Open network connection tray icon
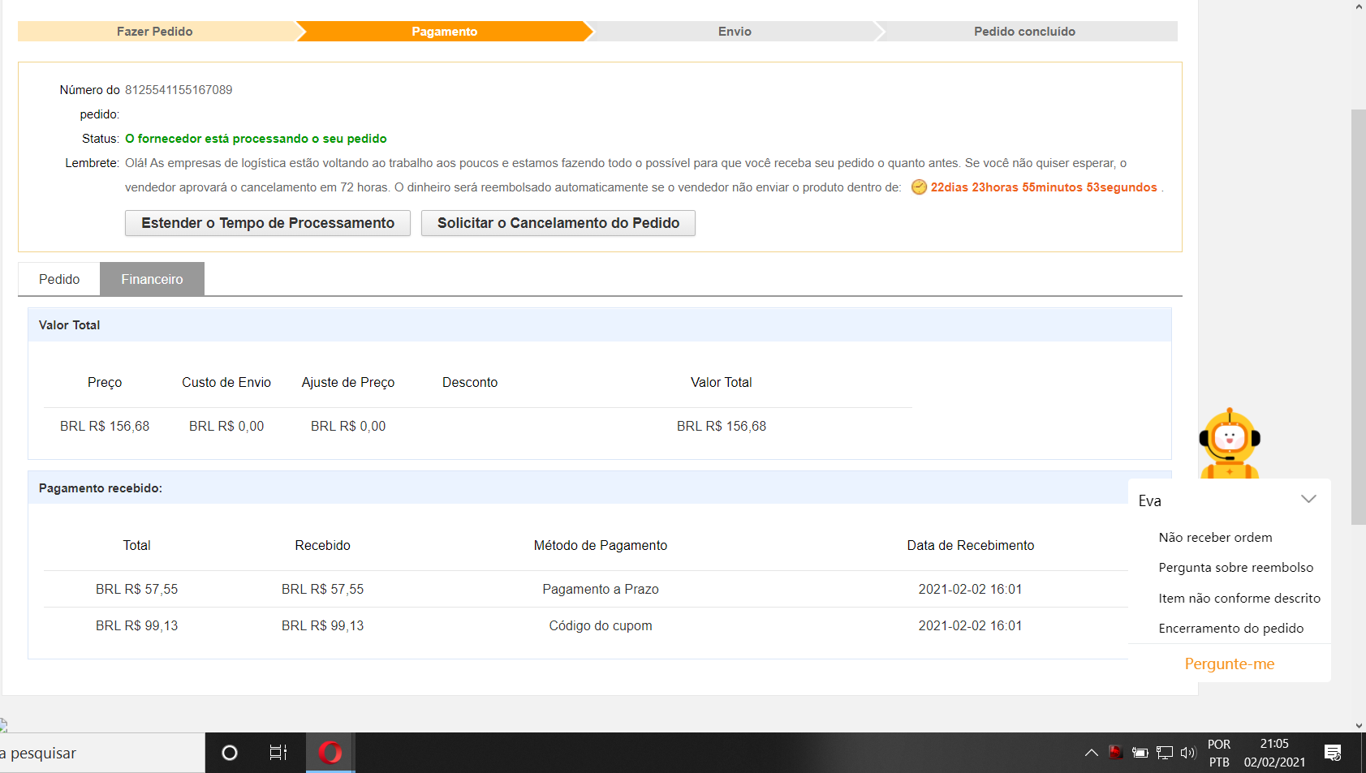Viewport: 1366px width, 773px height. coord(1165,753)
